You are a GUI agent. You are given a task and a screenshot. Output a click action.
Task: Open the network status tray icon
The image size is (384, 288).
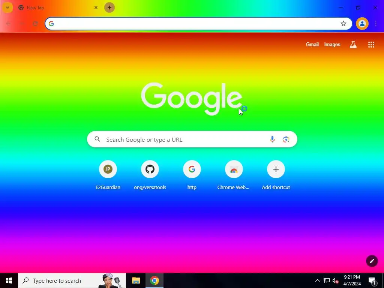(x=327, y=280)
